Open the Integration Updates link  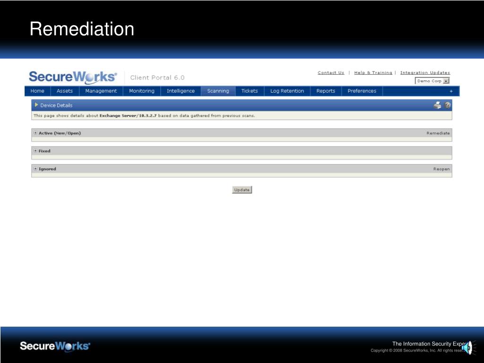(x=425, y=73)
